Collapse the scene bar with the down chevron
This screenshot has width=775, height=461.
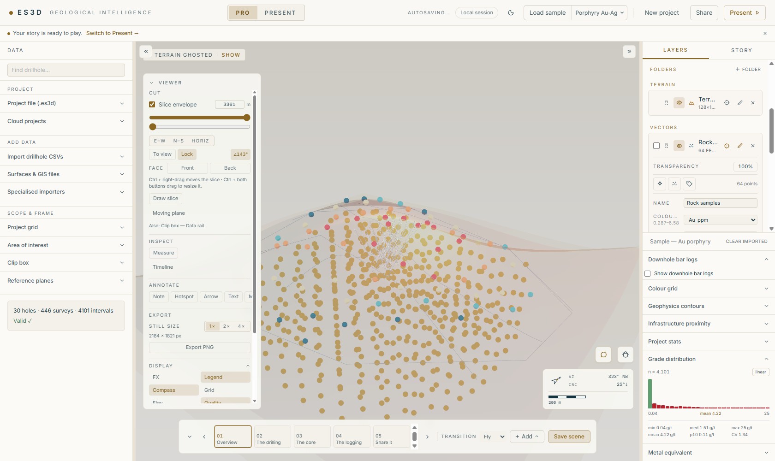pyautogui.click(x=190, y=437)
